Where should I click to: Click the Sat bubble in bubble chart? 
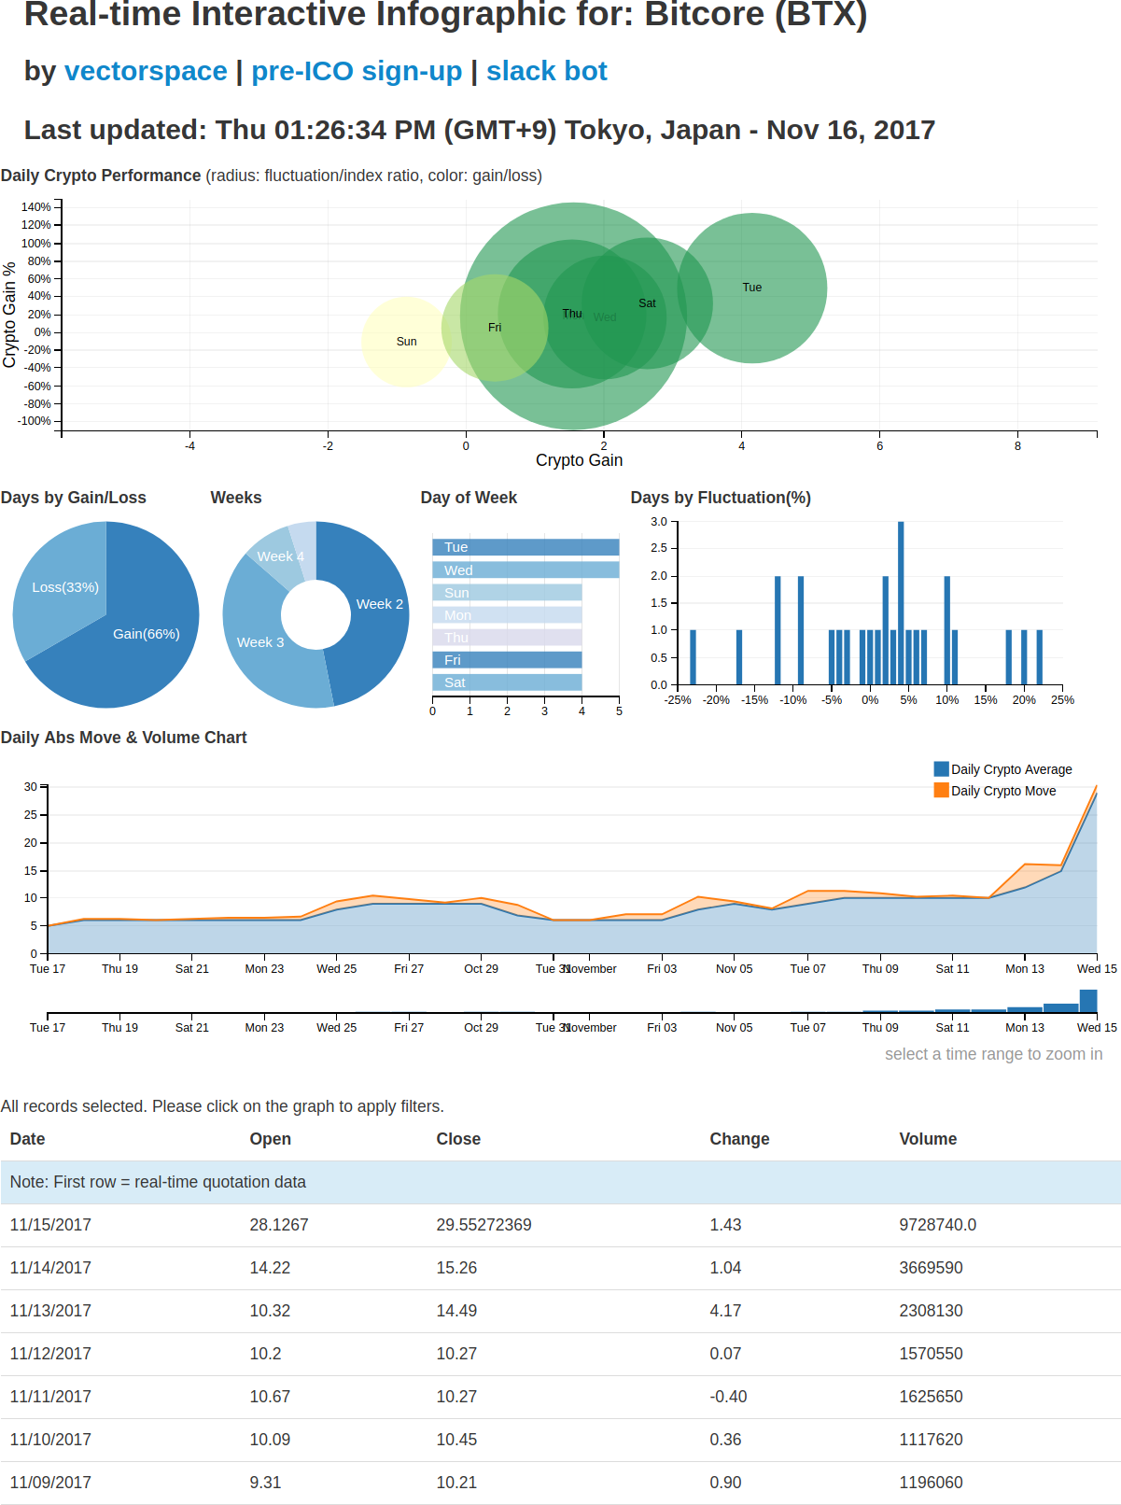tap(647, 303)
